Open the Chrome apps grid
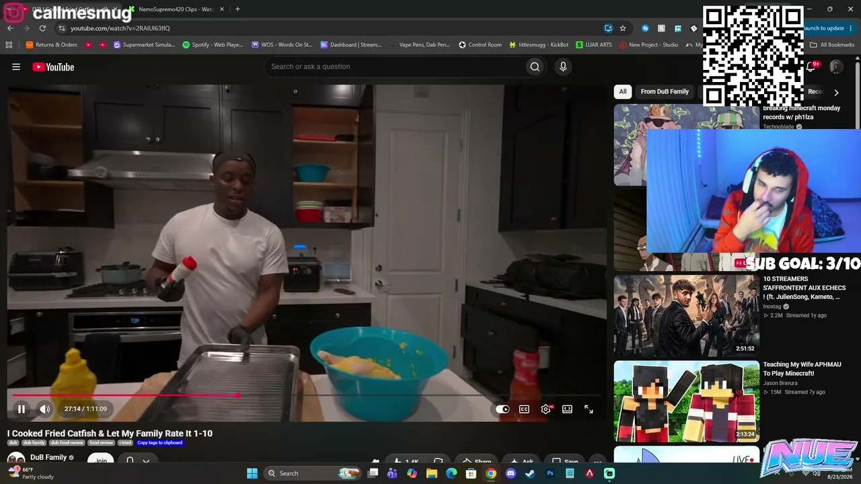Screen dimensions: 861x484 (9, 45)
